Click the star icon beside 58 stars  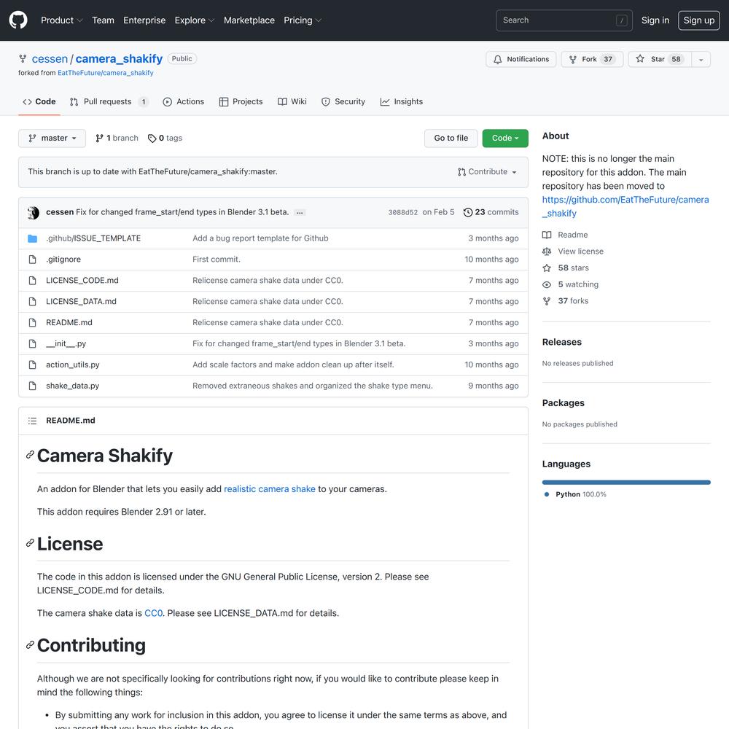click(x=547, y=268)
